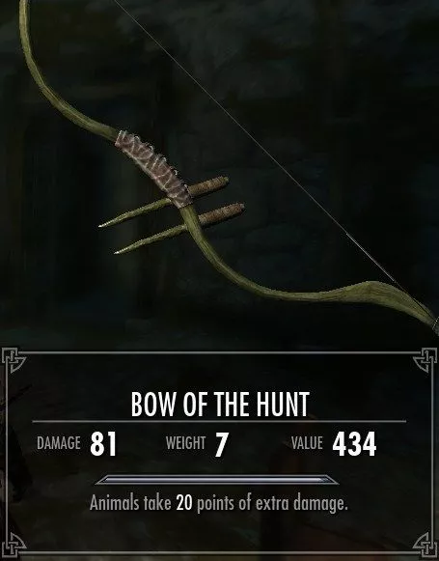Click the VALUE stat label
The image size is (439, 561).
307,443
